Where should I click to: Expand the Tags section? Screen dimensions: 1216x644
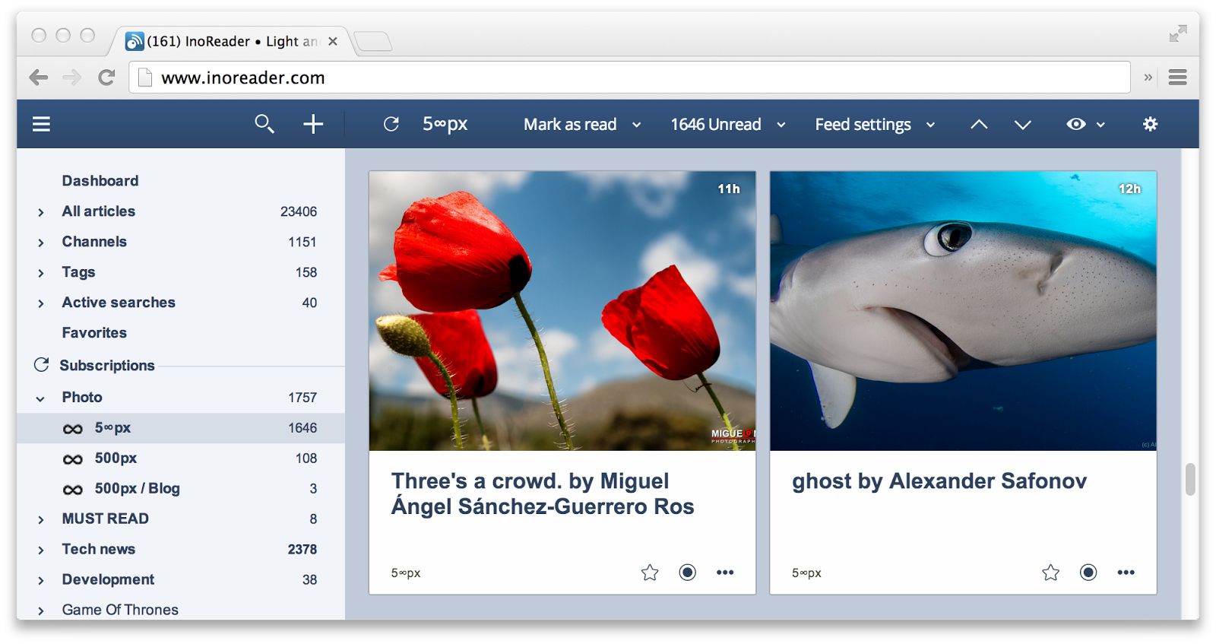tap(41, 273)
